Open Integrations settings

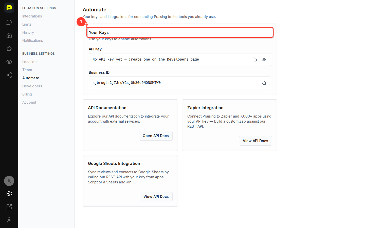[32, 16]
